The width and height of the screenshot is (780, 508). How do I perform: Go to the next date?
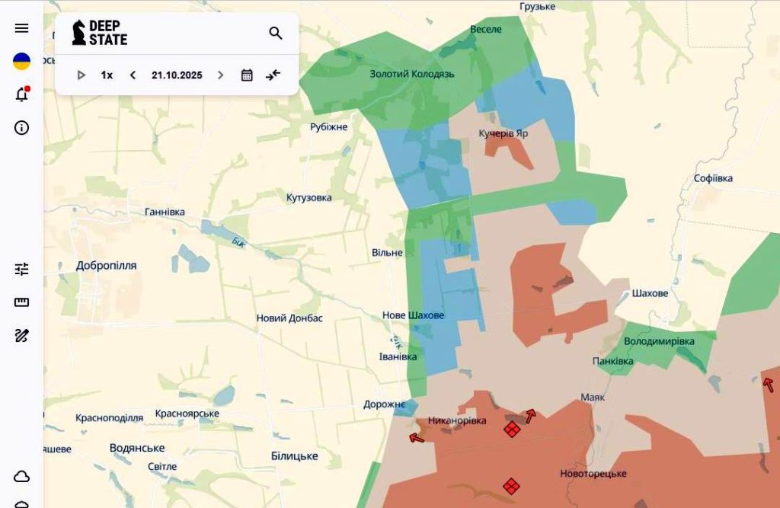221,75
